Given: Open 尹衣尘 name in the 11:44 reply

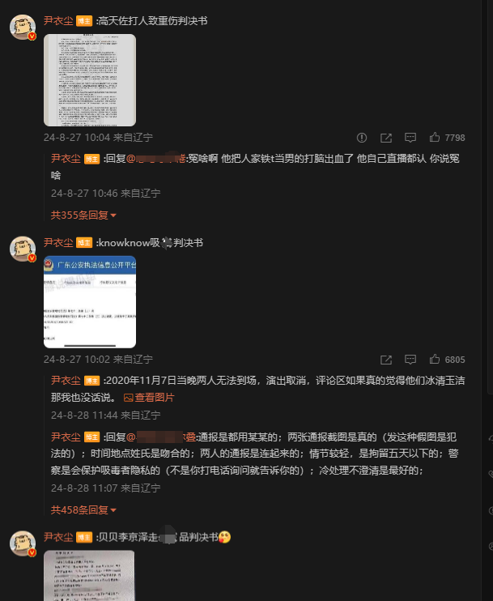Looking at the screenshot, I should pyautogui.click(x=66, y=380).
